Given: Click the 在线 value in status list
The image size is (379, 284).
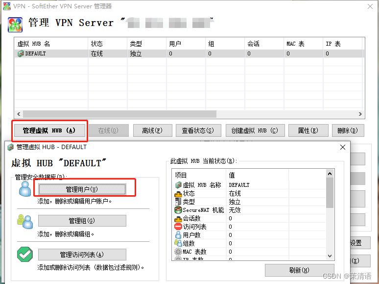Looking at the screenshot, I should pos(235,193).
